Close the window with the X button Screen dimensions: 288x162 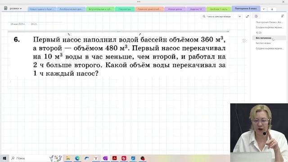click(283, 2)
